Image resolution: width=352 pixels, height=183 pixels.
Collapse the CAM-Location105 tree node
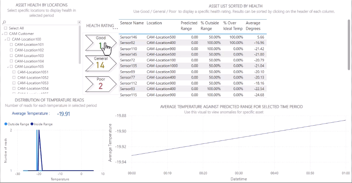[x=8, y=67]
